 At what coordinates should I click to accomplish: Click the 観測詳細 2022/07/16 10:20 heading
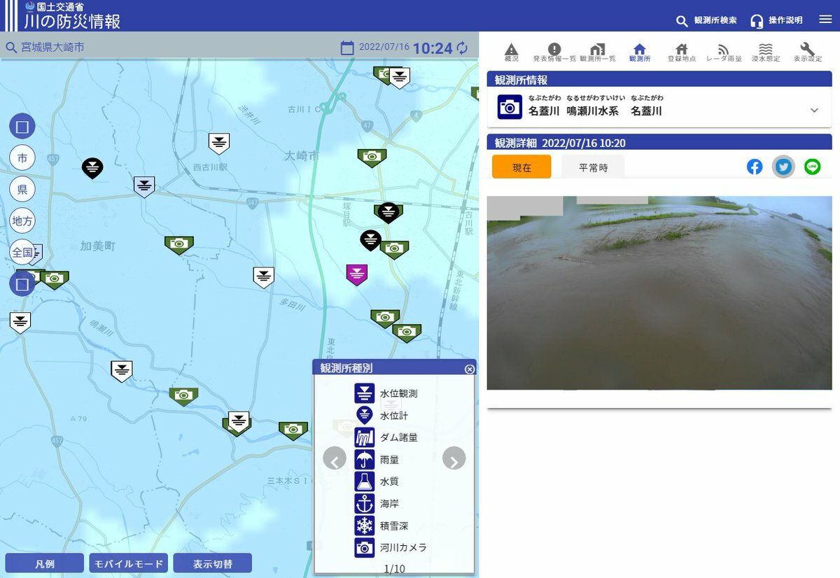click(560, 143)
